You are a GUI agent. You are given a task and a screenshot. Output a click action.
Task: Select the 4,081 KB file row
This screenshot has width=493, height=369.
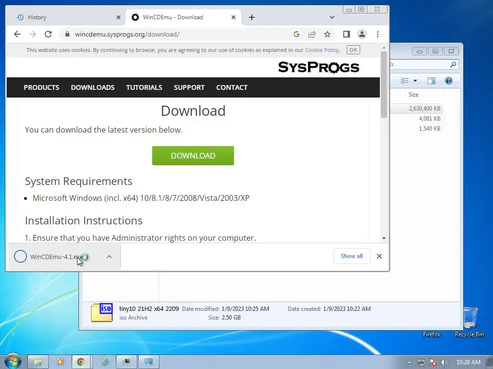416,119
